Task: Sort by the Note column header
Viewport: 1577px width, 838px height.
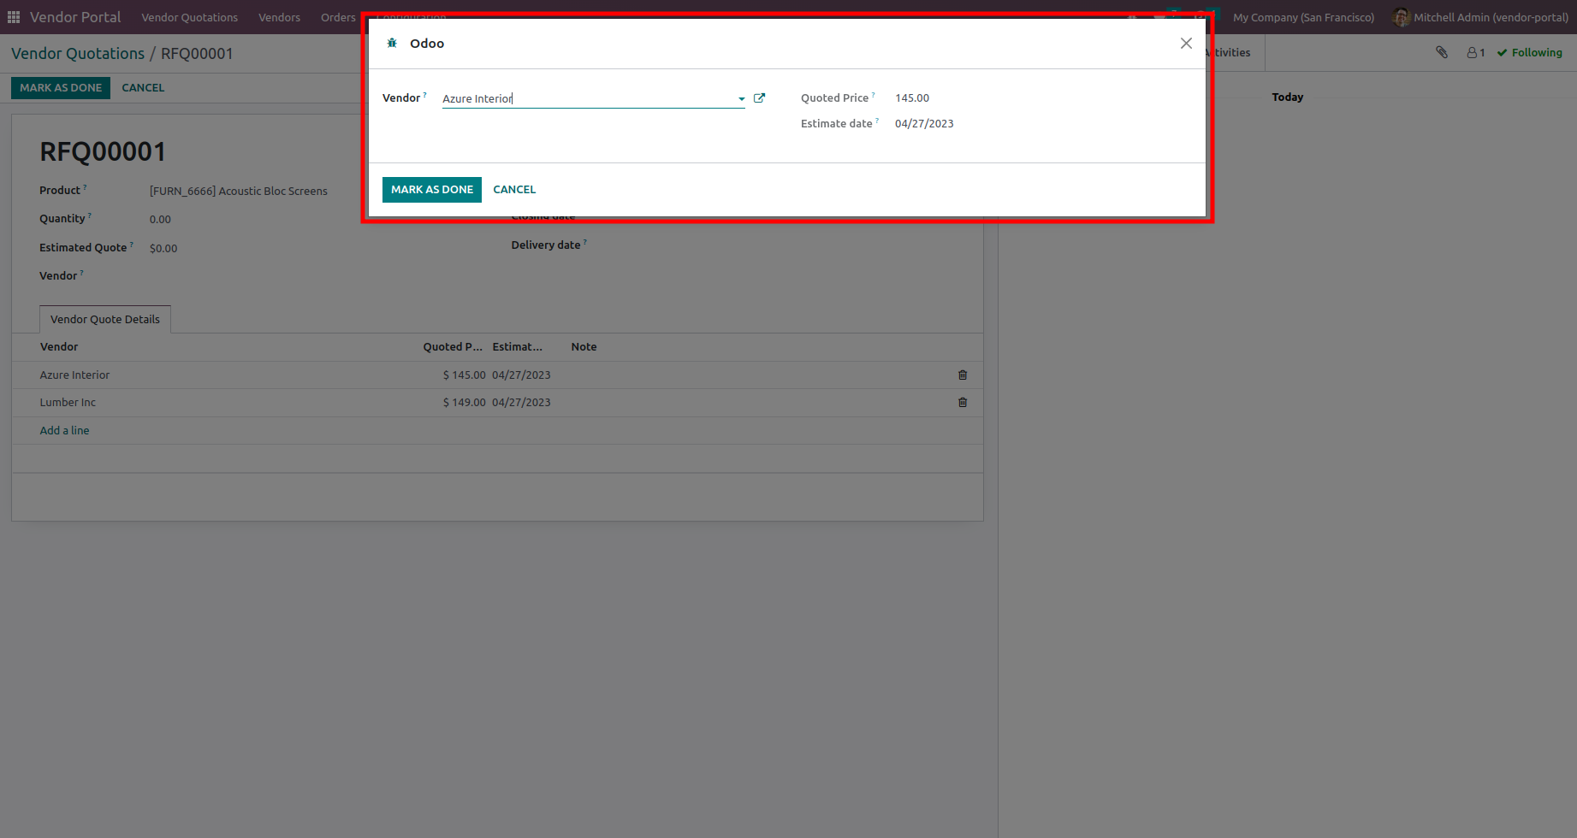Action: (x=584, y=347)
